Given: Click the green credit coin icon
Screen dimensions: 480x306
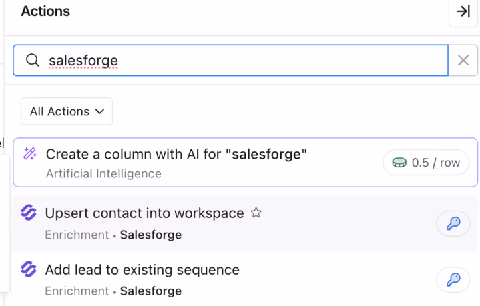Looking at the screenshot, I should pos(399,163).
